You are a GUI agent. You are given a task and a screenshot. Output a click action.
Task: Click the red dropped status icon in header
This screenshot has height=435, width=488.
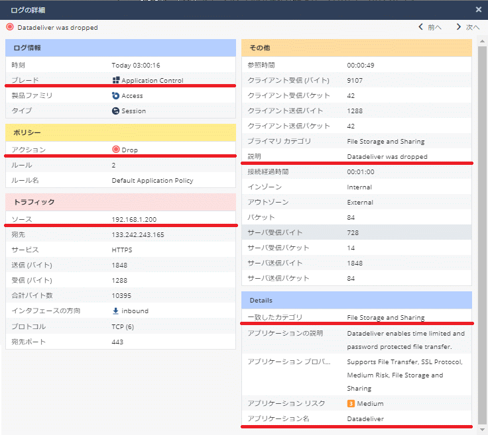click(x=9, y=28)
